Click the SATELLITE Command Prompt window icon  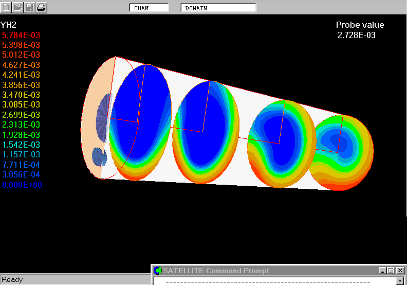(158, 271)
